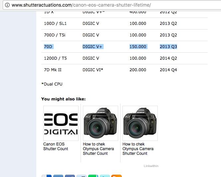Viewport: 221px width, 177px height.
Task: Select DIGIC V cell in the 100D row
Action: (x=91, y=24)
